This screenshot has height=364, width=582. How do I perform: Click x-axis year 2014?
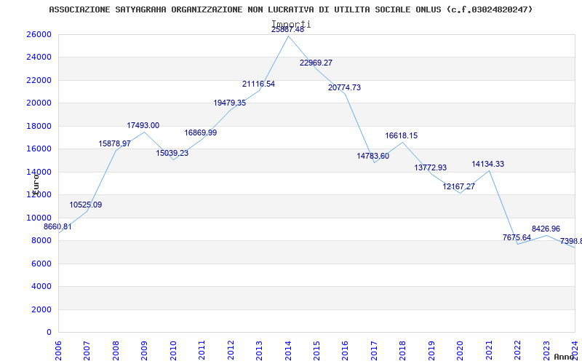288,350
